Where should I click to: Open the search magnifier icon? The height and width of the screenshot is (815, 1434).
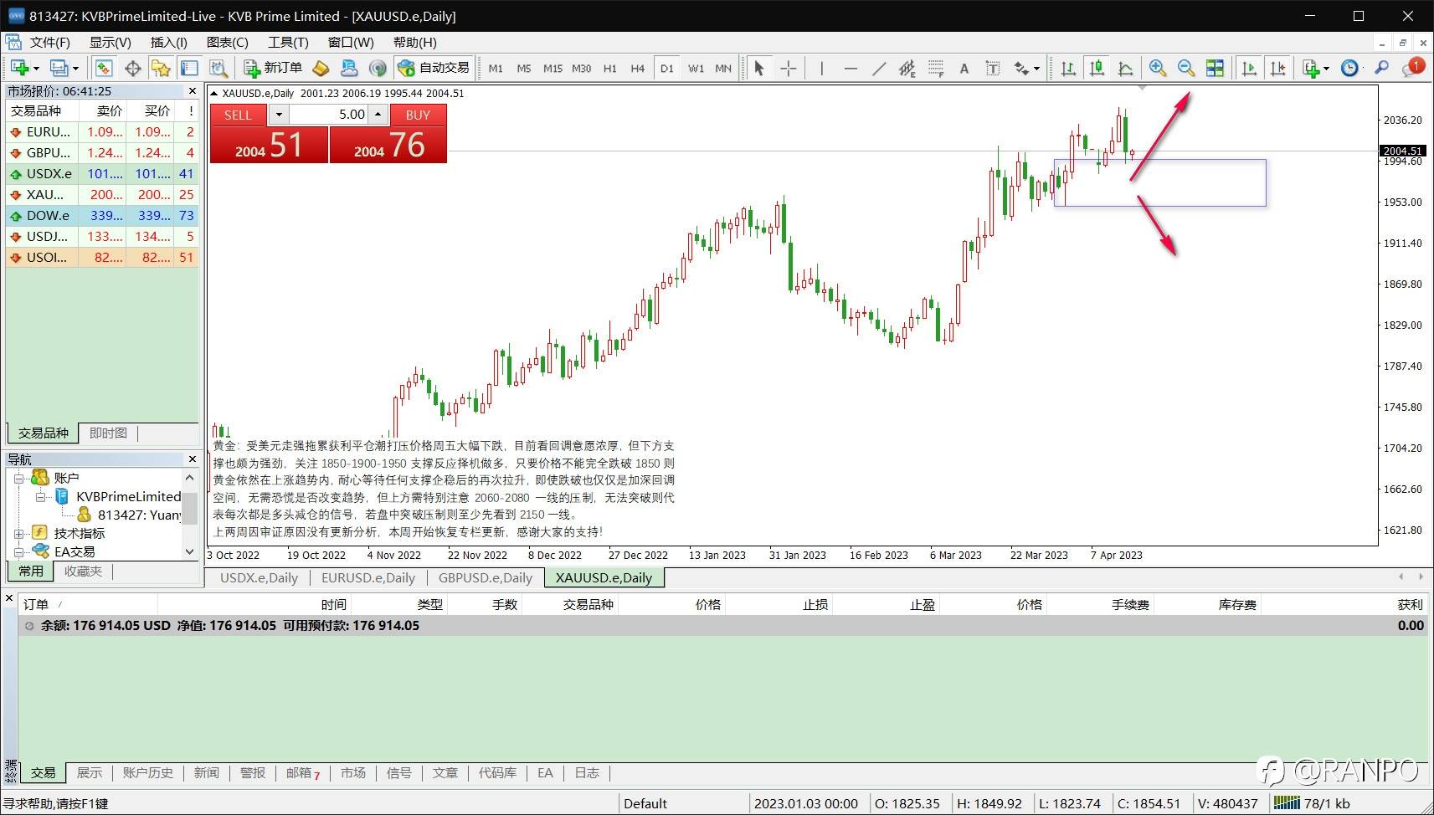click(x=1382, y=68)
